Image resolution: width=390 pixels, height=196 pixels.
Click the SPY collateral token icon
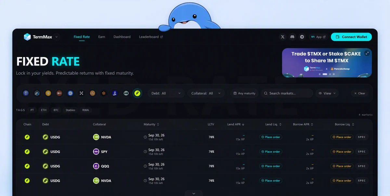[x=96, y=152]
